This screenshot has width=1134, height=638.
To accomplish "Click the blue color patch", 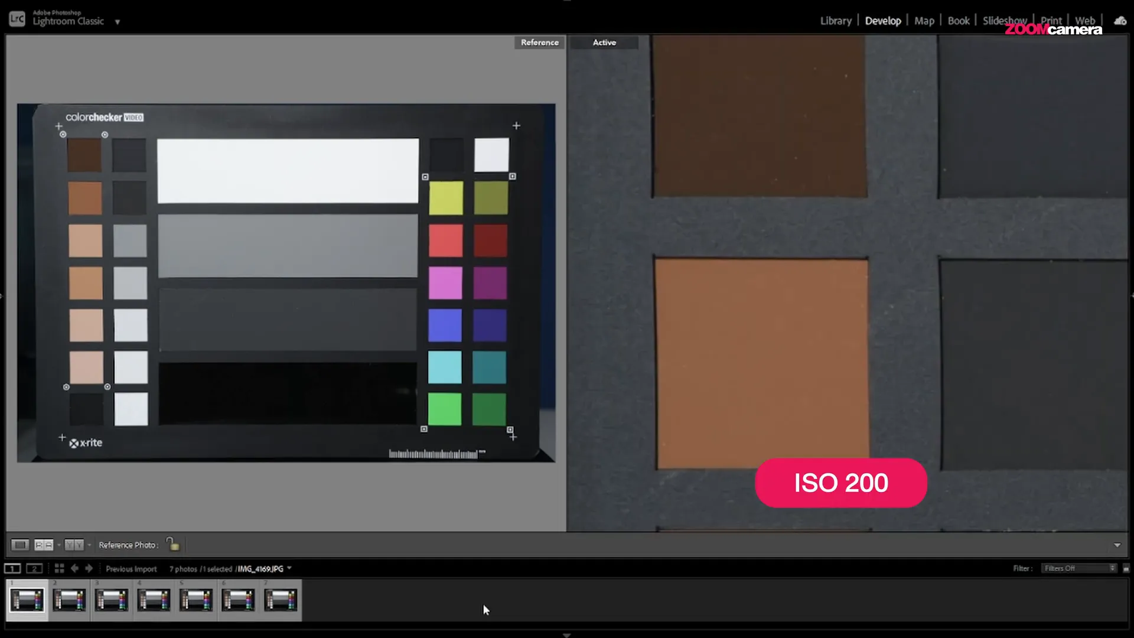I will click(445, 325).
